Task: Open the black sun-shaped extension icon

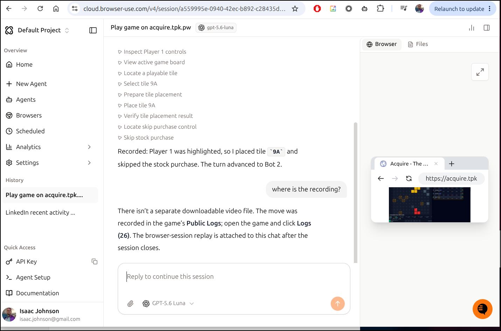Action: [x=349, y=9]
